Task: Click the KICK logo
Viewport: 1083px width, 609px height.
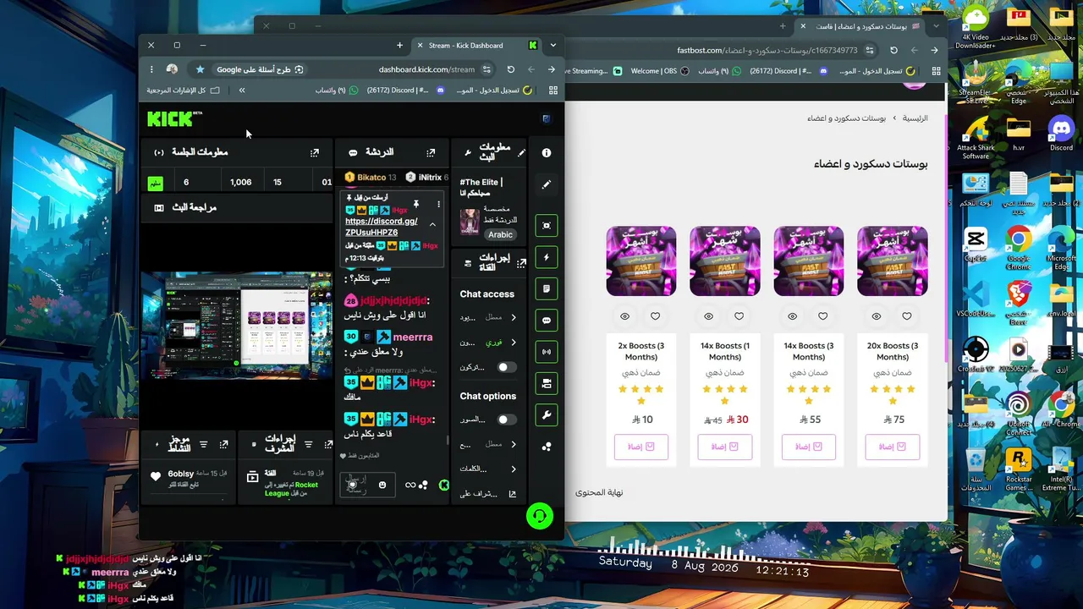Action: (x=172, y=118)
